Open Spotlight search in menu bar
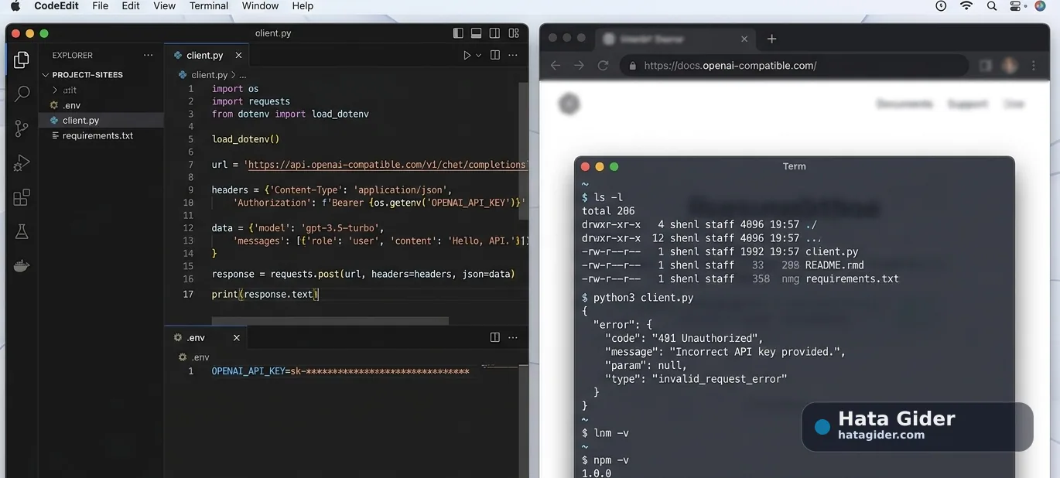This screenshot has width=1060, height=478. pos(992,6)
